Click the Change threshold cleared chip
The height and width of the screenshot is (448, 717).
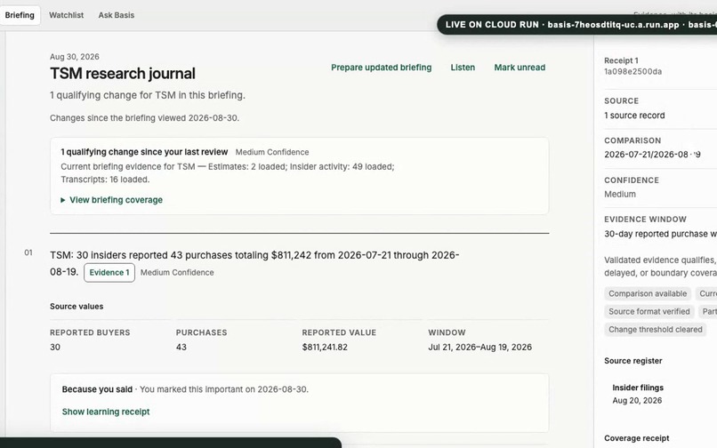pos(655,329)
